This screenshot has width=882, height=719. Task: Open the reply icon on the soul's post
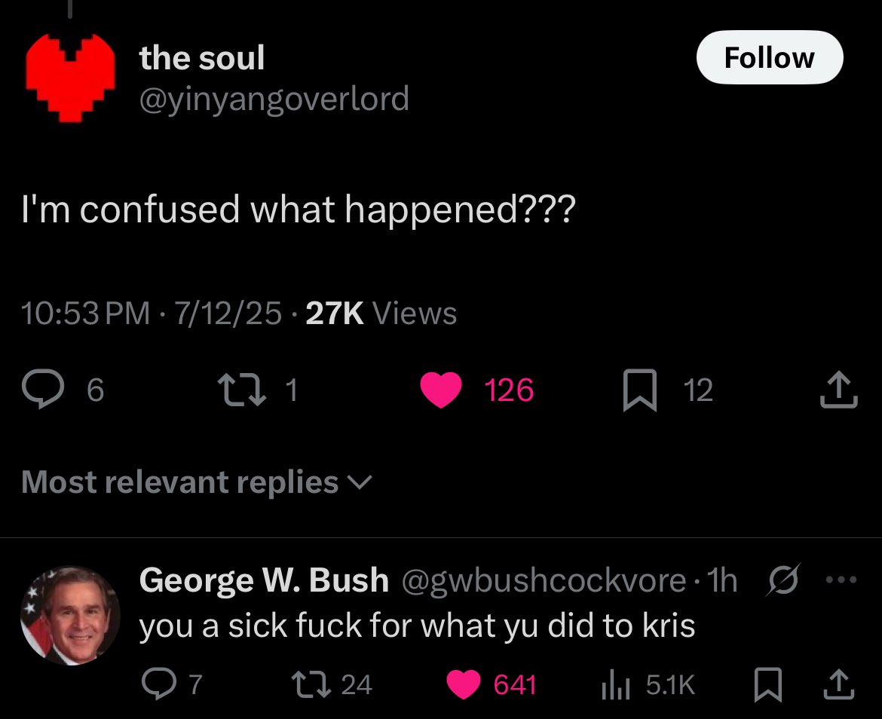coord(43,389)
